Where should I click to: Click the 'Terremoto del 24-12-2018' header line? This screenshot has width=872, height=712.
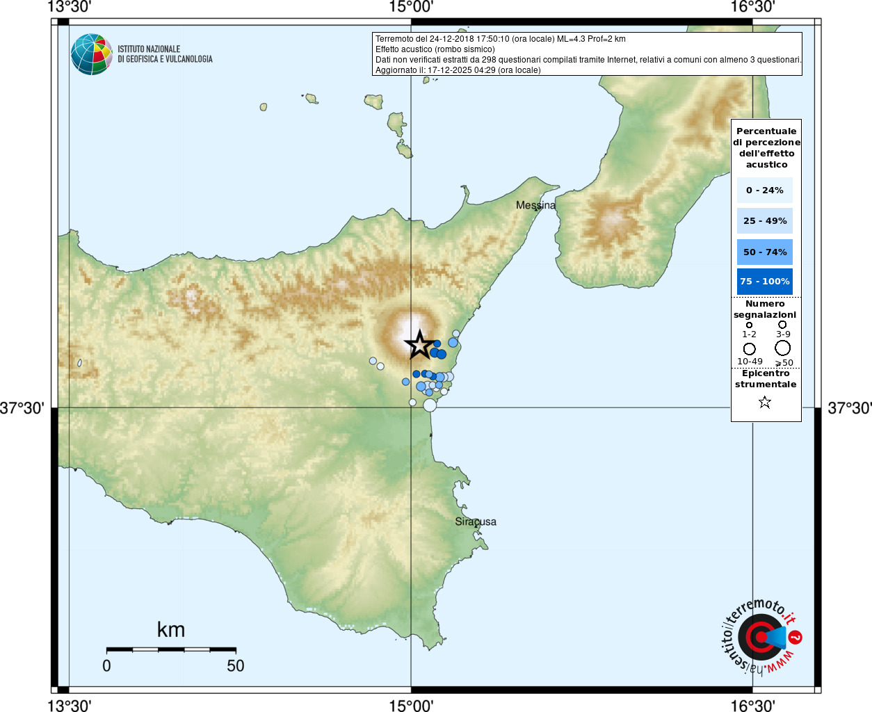click(501, 39)
